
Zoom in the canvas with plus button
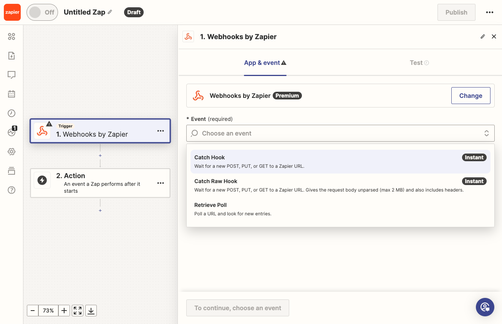click(64, 311)
